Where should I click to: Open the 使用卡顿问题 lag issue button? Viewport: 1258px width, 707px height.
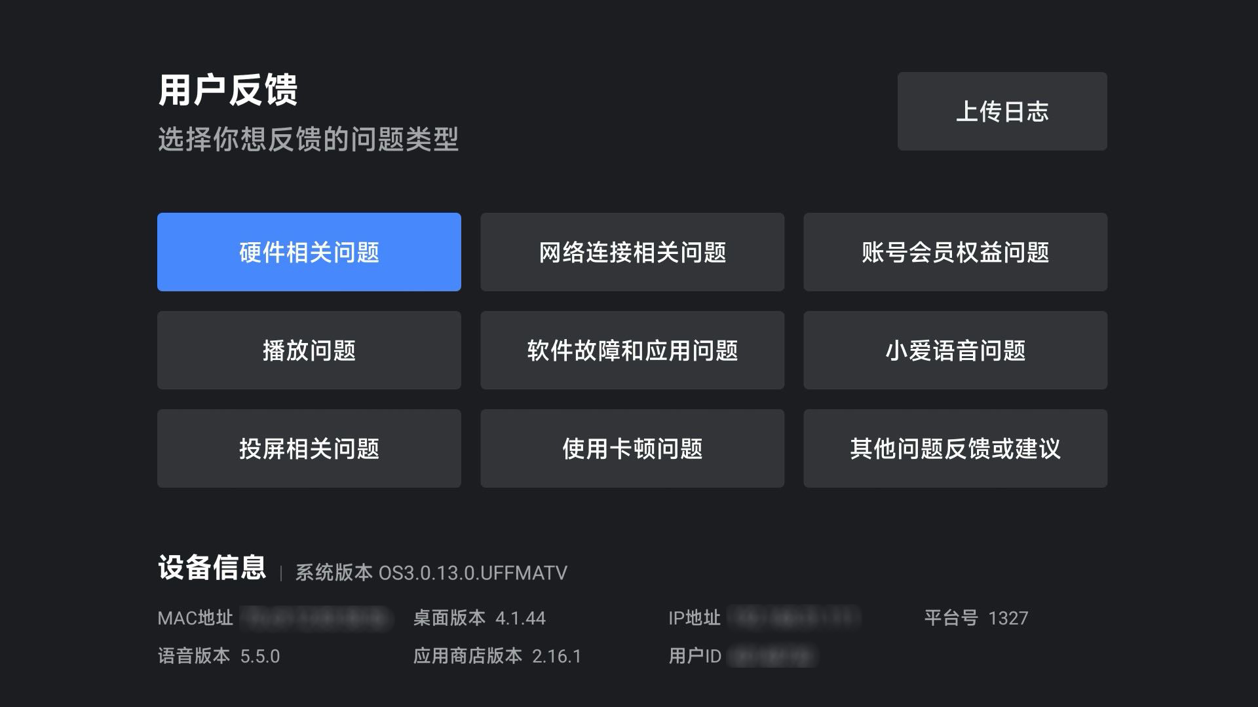[632, 448]
